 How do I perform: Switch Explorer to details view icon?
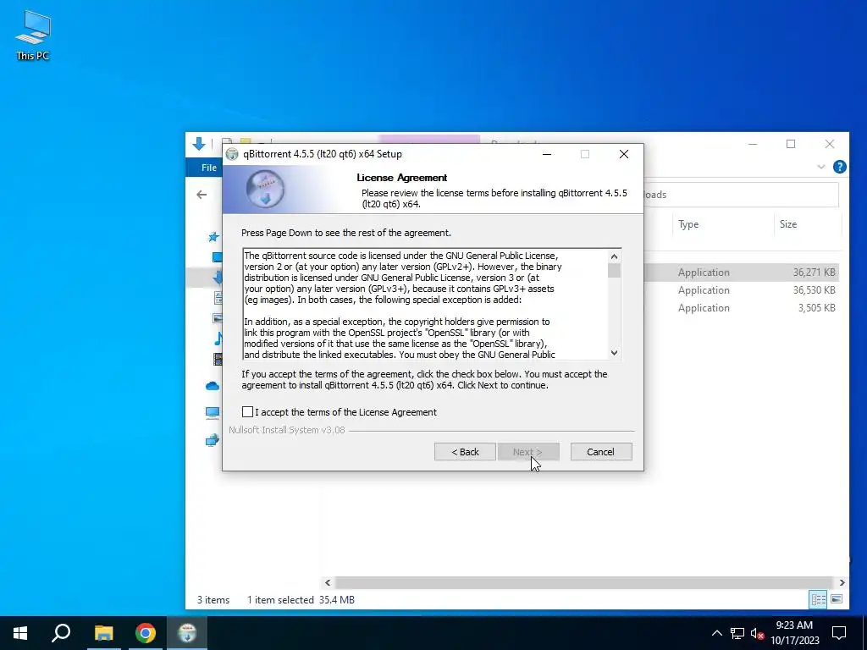[x=818, y=599]
